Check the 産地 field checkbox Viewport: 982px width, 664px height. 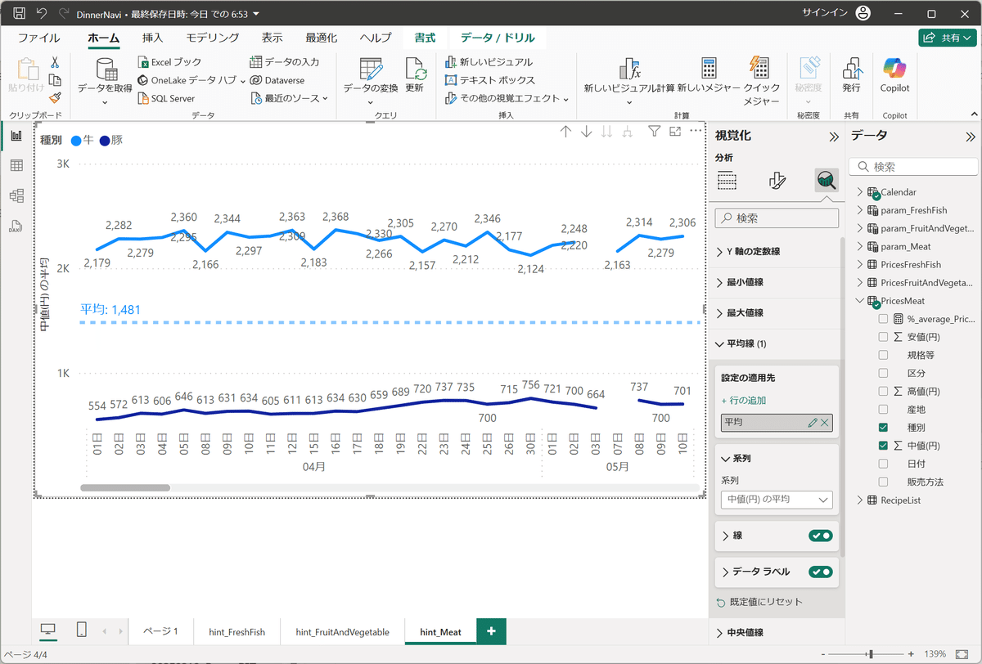point(883,409)
